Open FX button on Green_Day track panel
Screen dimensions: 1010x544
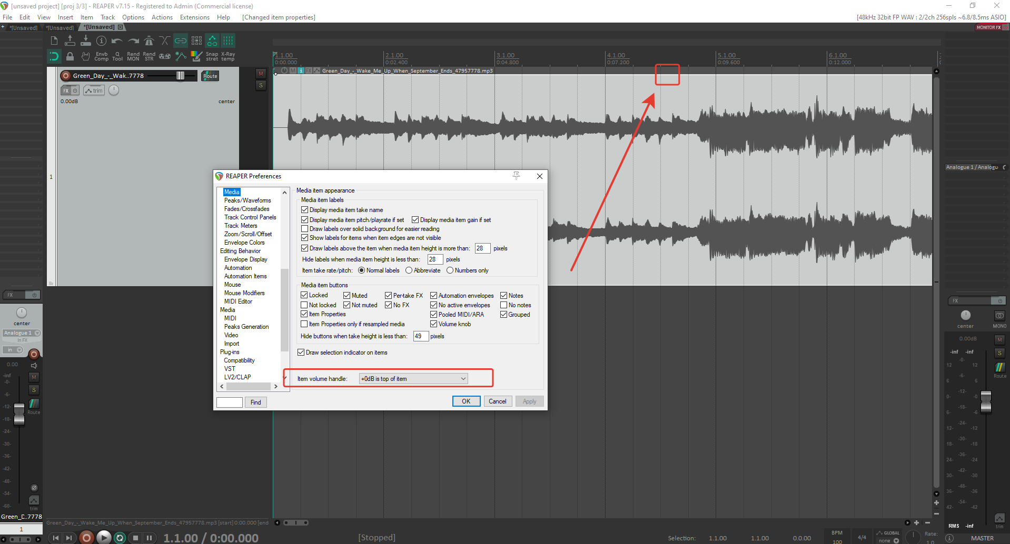pos(66,90)
